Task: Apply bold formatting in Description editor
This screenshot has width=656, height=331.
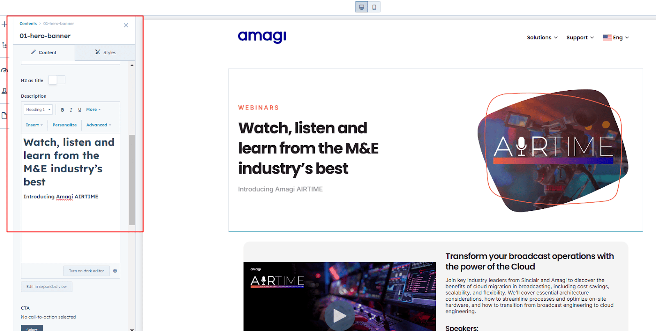Action: [x=62, y=110]
